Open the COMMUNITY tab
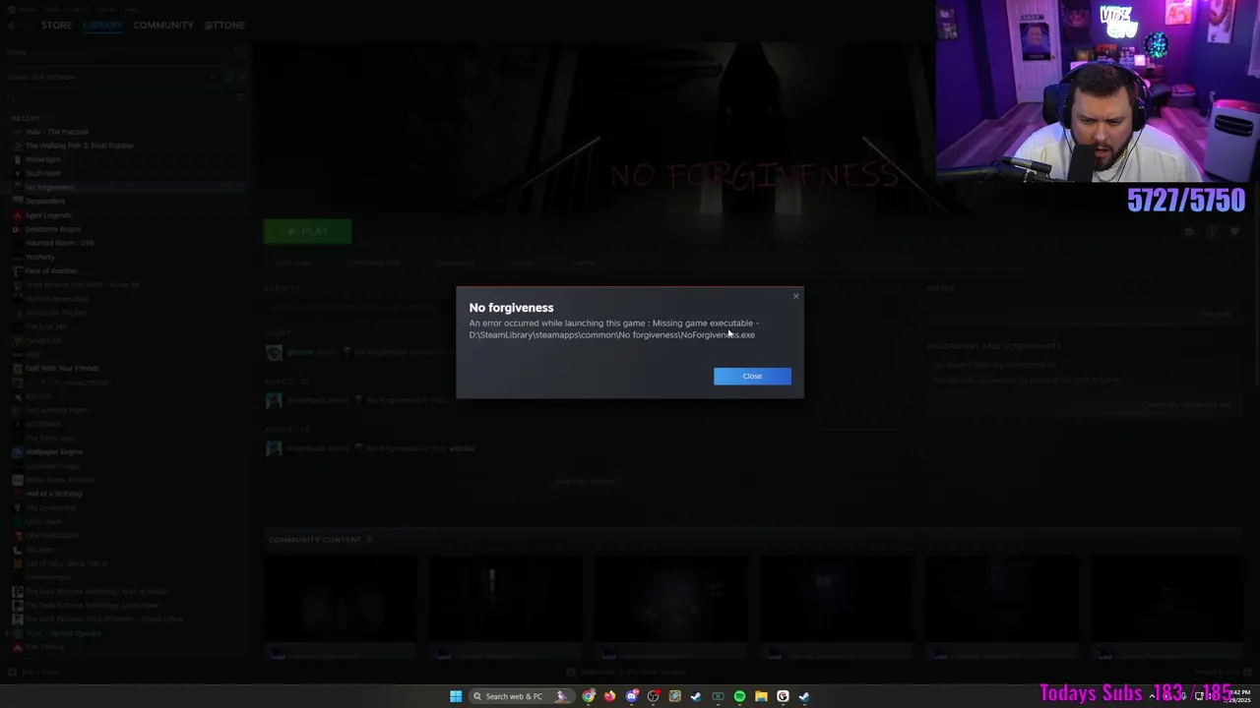 tap(163, 25)
